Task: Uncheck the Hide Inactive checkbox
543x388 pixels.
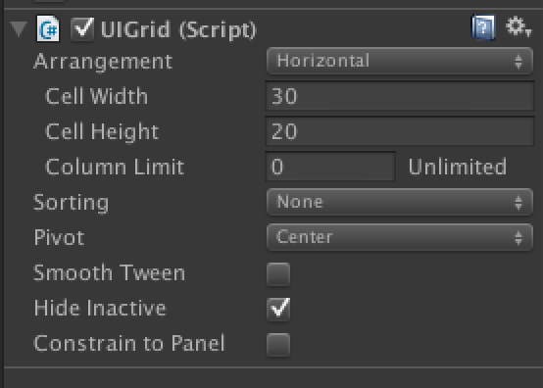Action: click(x=278, y=309)
